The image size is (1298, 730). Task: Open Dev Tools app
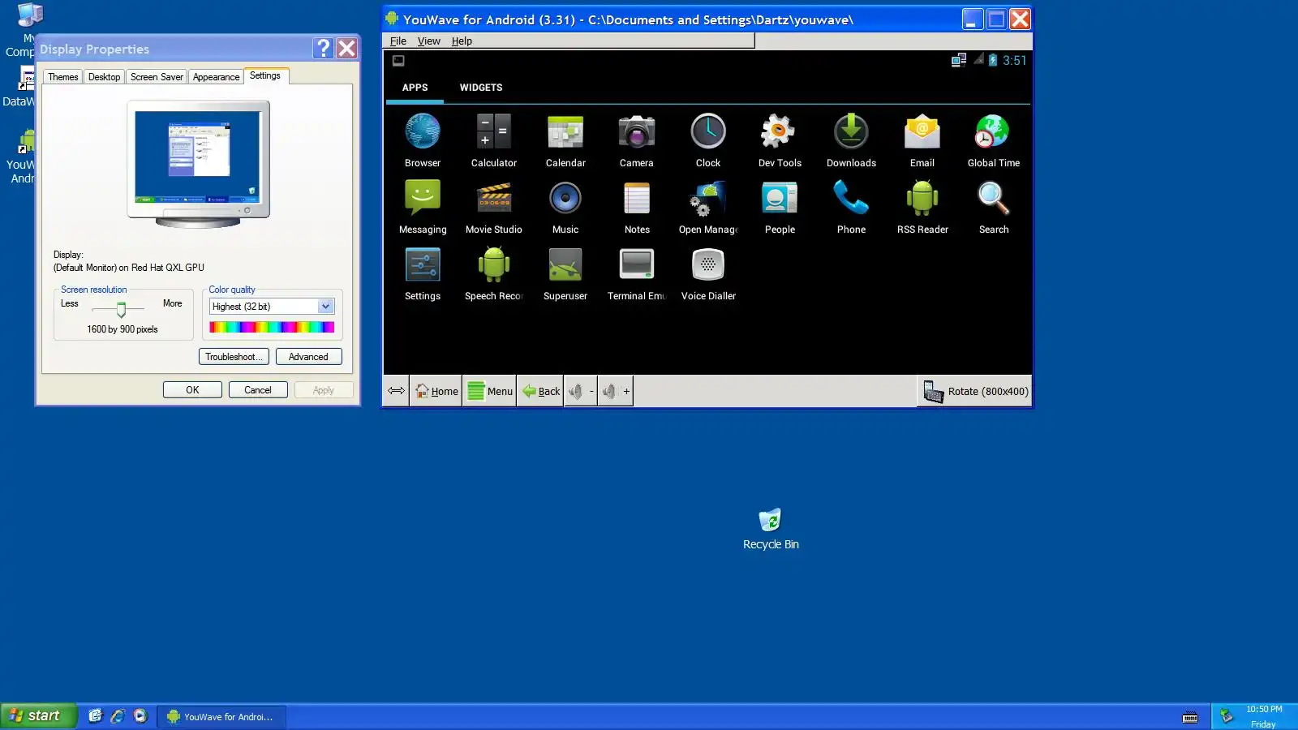[780, 140]
